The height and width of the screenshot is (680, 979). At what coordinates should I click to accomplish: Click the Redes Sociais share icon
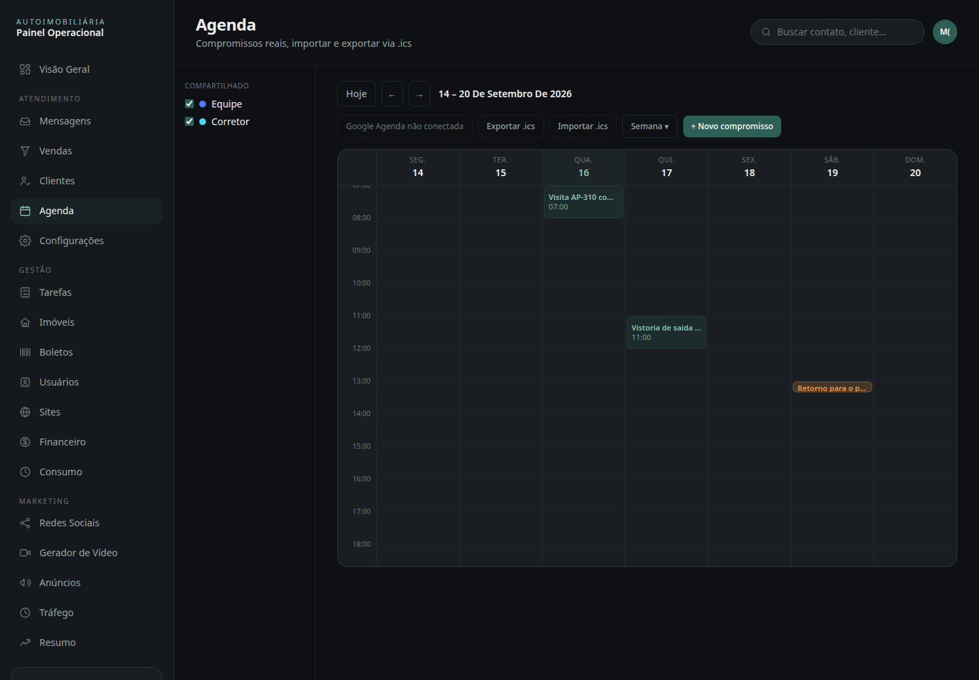coord(25,523)
